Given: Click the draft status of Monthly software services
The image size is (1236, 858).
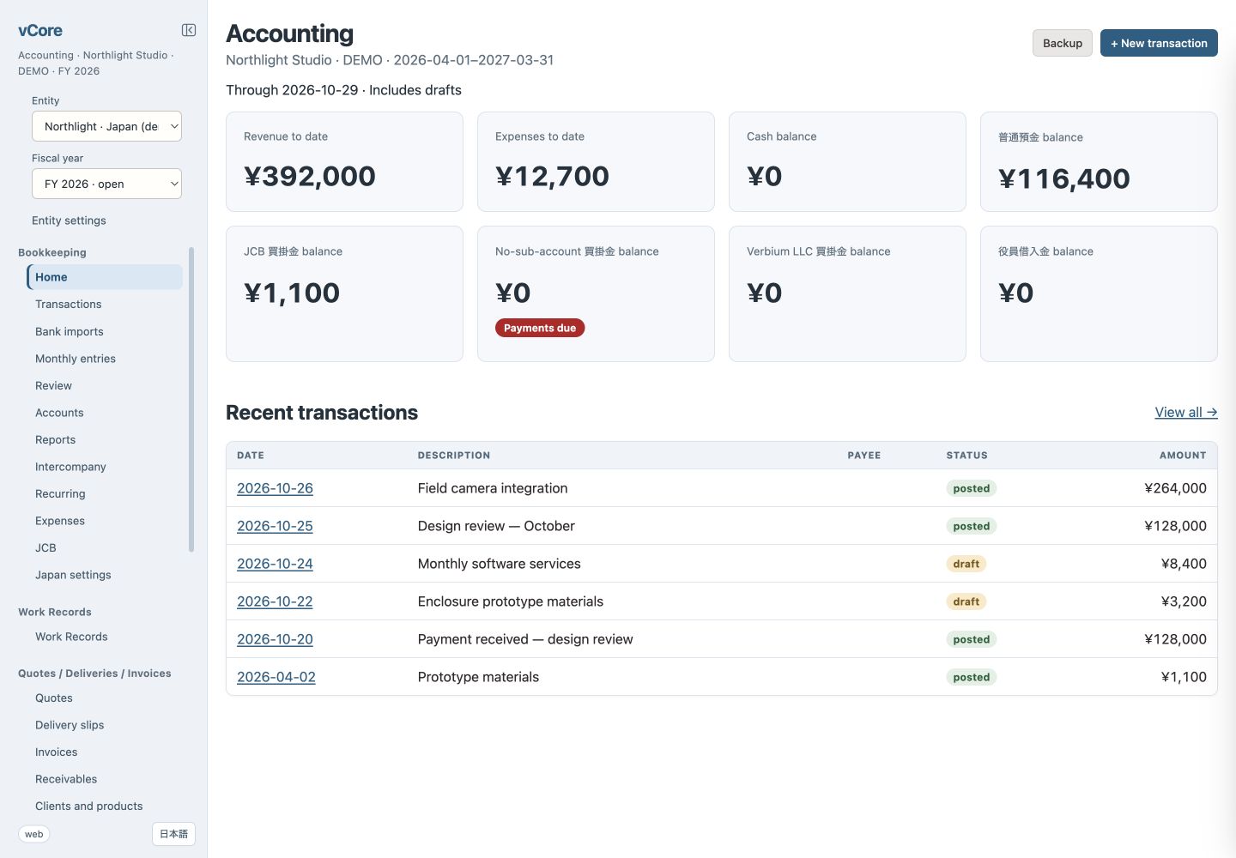Looking at the screenshot, I should pos(966,564).
